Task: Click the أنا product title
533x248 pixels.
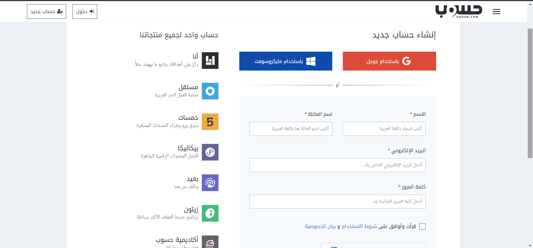Action: click(195, 56)
